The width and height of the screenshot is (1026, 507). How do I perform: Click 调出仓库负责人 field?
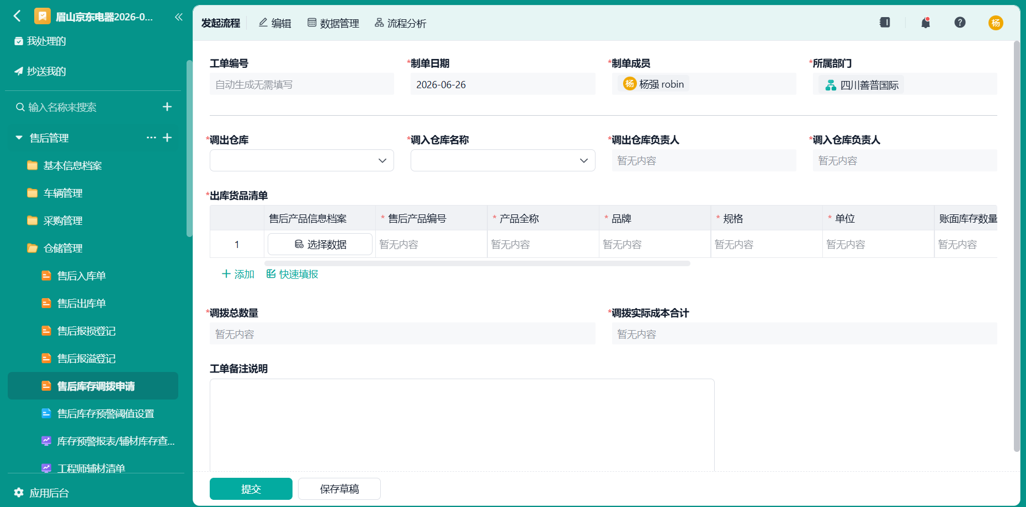[704, 160]
